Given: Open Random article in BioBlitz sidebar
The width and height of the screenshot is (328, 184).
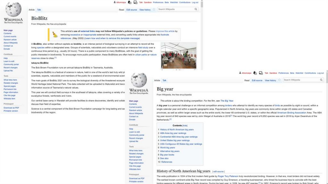Looking at the screenshot, I should 10,39.
